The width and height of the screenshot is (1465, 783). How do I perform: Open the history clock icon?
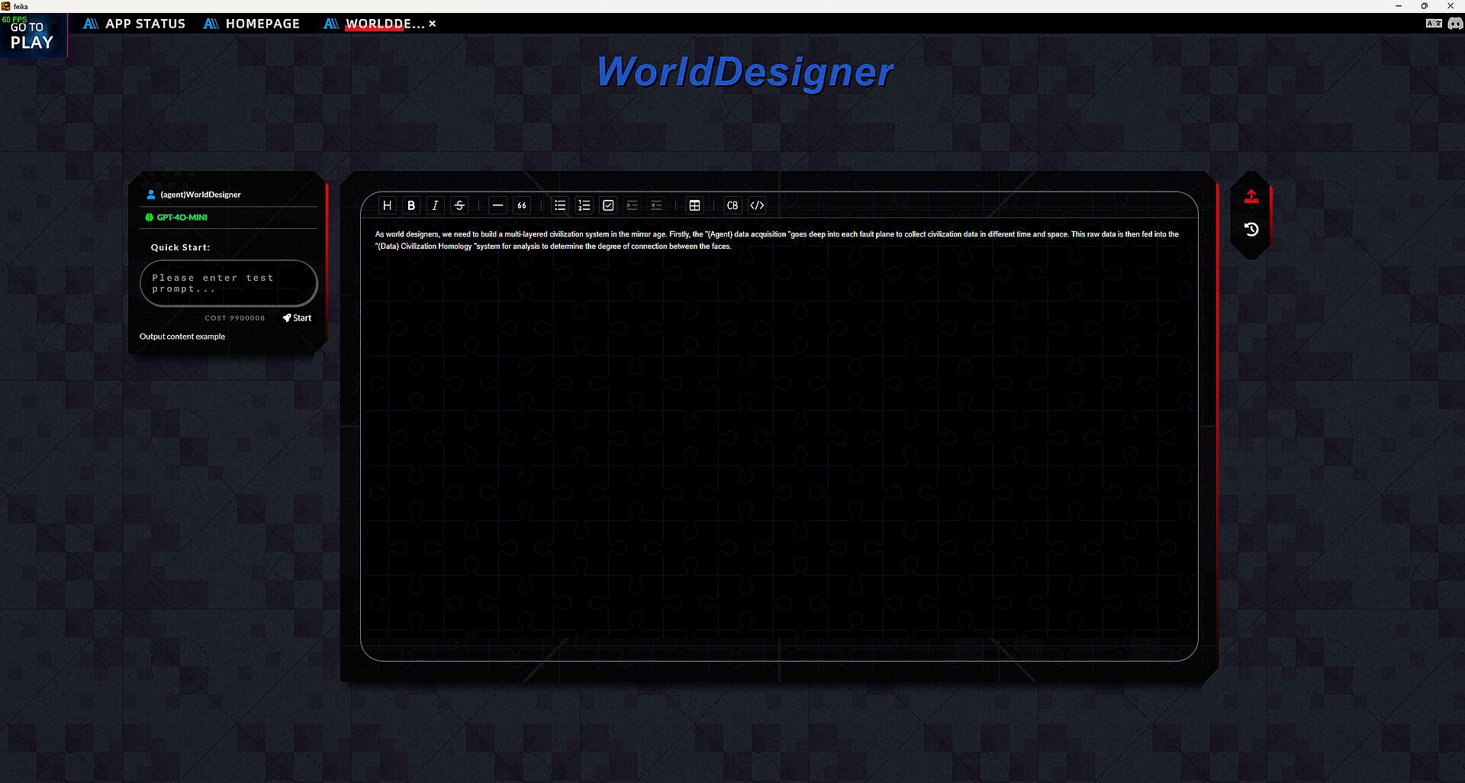tap(1251, 230)
